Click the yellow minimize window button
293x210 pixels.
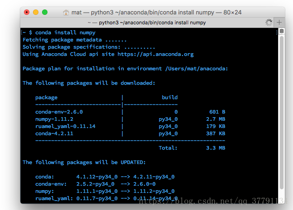click(36, 12)
